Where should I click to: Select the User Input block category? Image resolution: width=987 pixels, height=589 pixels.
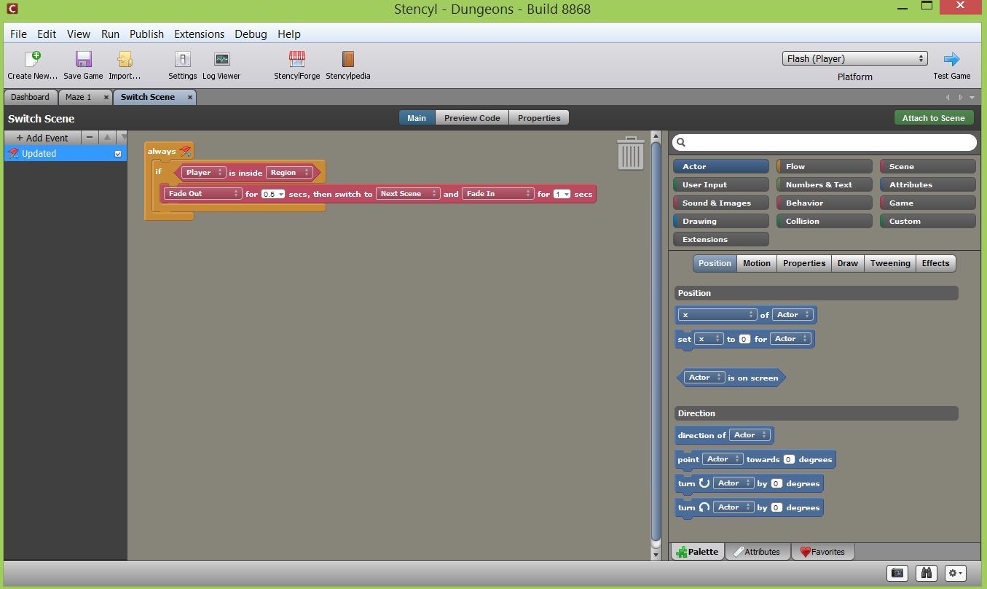[720, 184]
